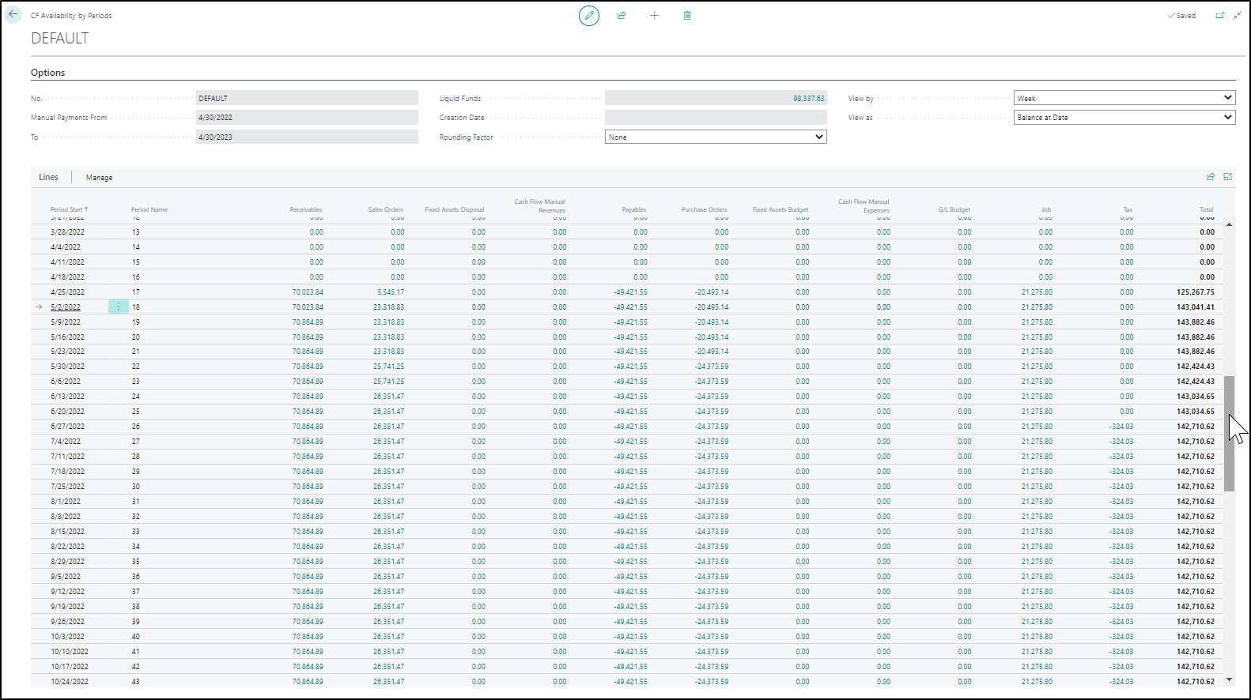Select the 7/4/2022 period date
This screenshot has width=1251, height=700.
point(66,442)
